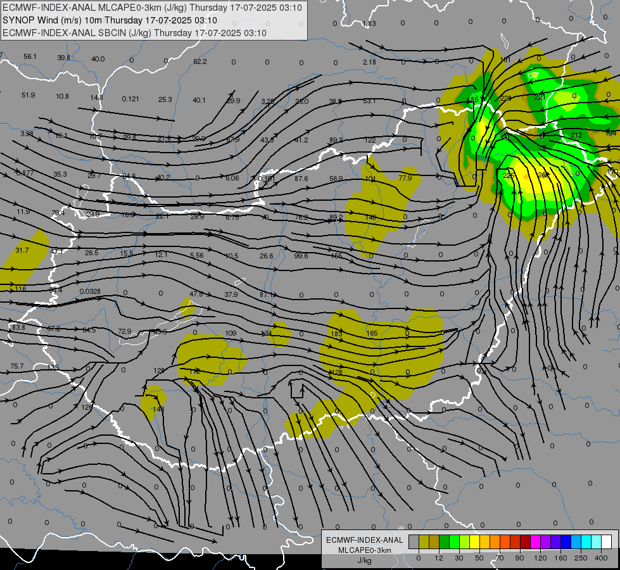The image size is (620, 570).
Task: Select the SYNOP Wind 10m header line
Action: (x=110, y=20)
